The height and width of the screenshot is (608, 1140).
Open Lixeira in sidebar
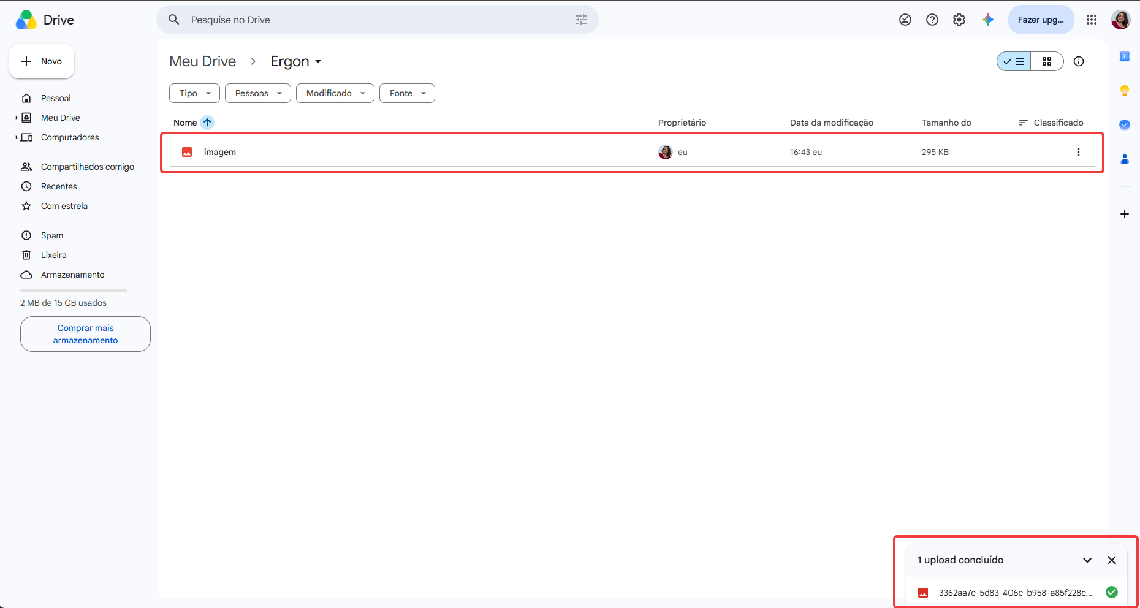pyautogui.click(x=53, y=255)
